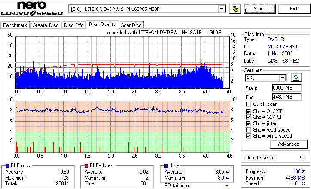Switch to the ScanDisc tab

click(131, 25)
